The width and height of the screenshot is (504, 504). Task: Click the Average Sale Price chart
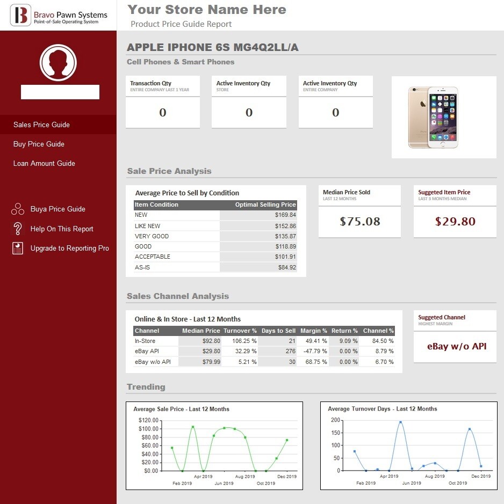click(214, 445)
